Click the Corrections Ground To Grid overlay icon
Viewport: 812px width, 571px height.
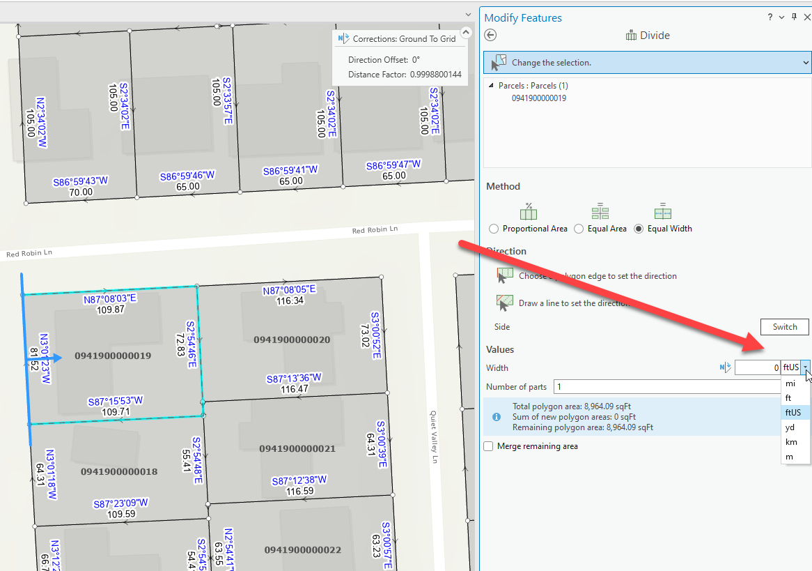pos(342,38)
